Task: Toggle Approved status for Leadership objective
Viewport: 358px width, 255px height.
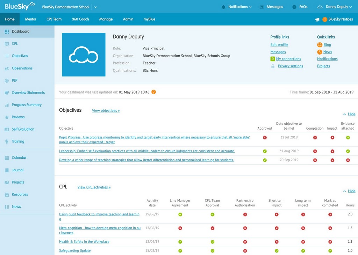Action: click(x=265, y=151)
